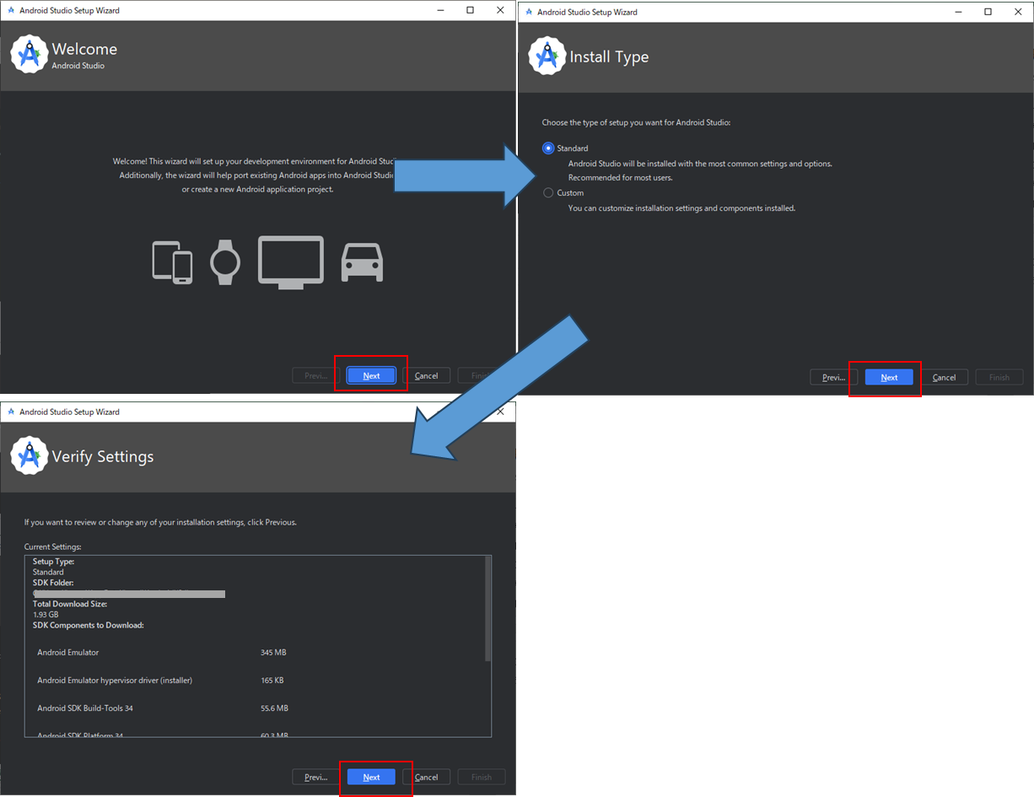Click Previous in the Install Type window
This screenshot has height=797, width=1034.
click(x=834, y=377)
